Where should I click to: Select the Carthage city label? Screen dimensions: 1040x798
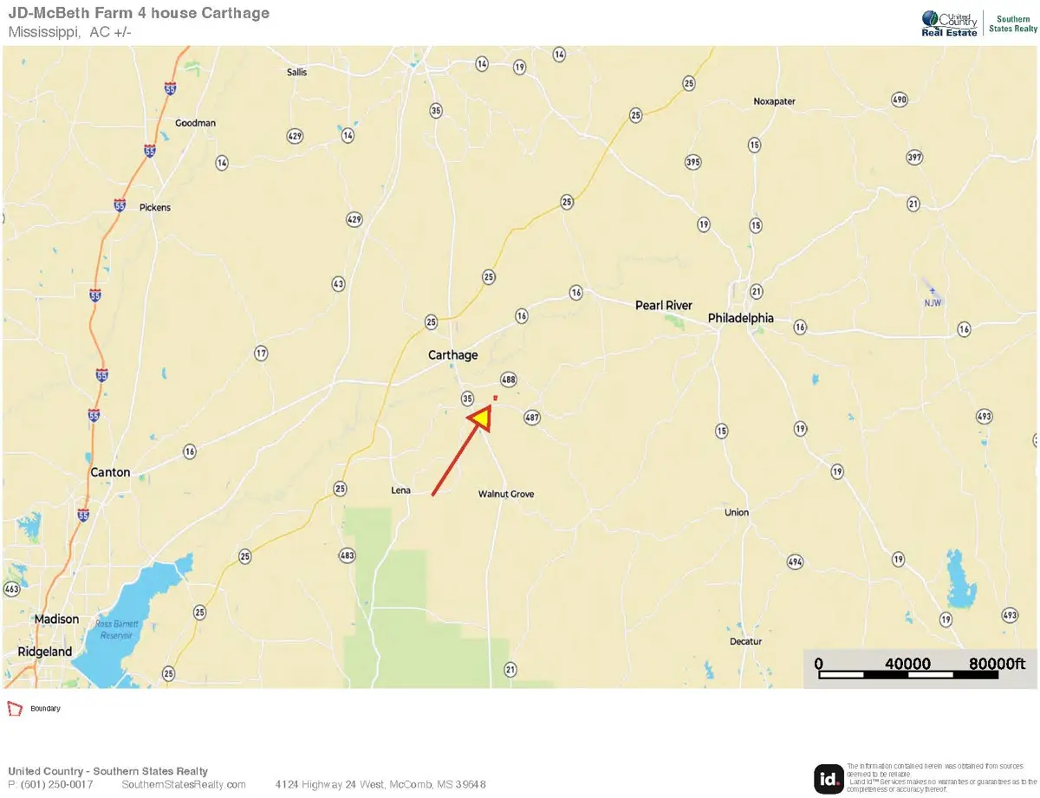(x=453, y=355)
